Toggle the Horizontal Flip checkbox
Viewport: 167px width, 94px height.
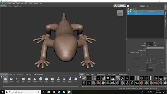(x=147, y=65)
